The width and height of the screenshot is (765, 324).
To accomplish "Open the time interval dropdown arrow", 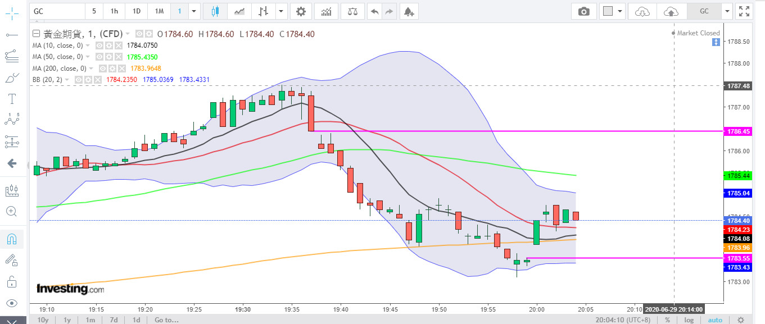I will (x=194, y=11).
